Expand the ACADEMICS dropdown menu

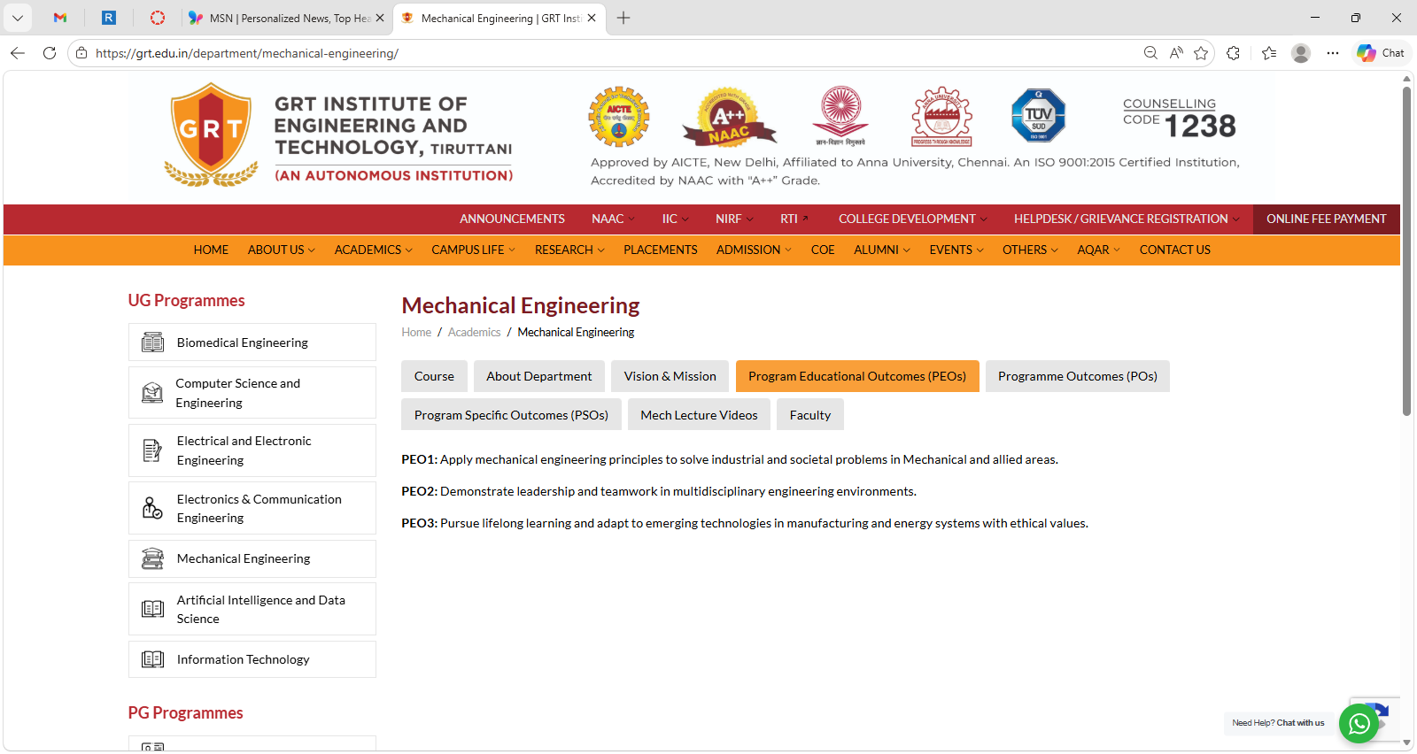click(x=373, y=250)
